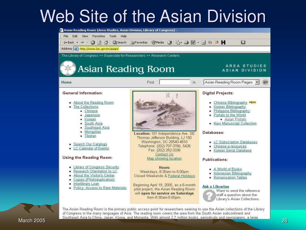Click the bold H toolbar icon
The height and width of the screenshot is (230, 306).
coord(223,43)
